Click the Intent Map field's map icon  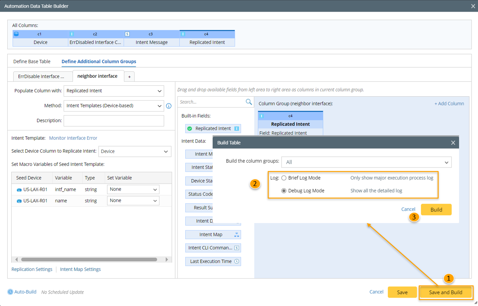(237, 235)
